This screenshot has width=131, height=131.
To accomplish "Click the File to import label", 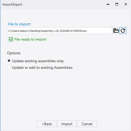I will 19,24.
